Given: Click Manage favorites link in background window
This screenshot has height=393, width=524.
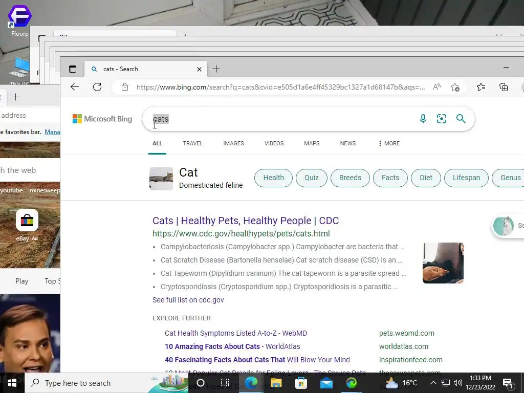Looking at the screenshot, I should (53, 132).
